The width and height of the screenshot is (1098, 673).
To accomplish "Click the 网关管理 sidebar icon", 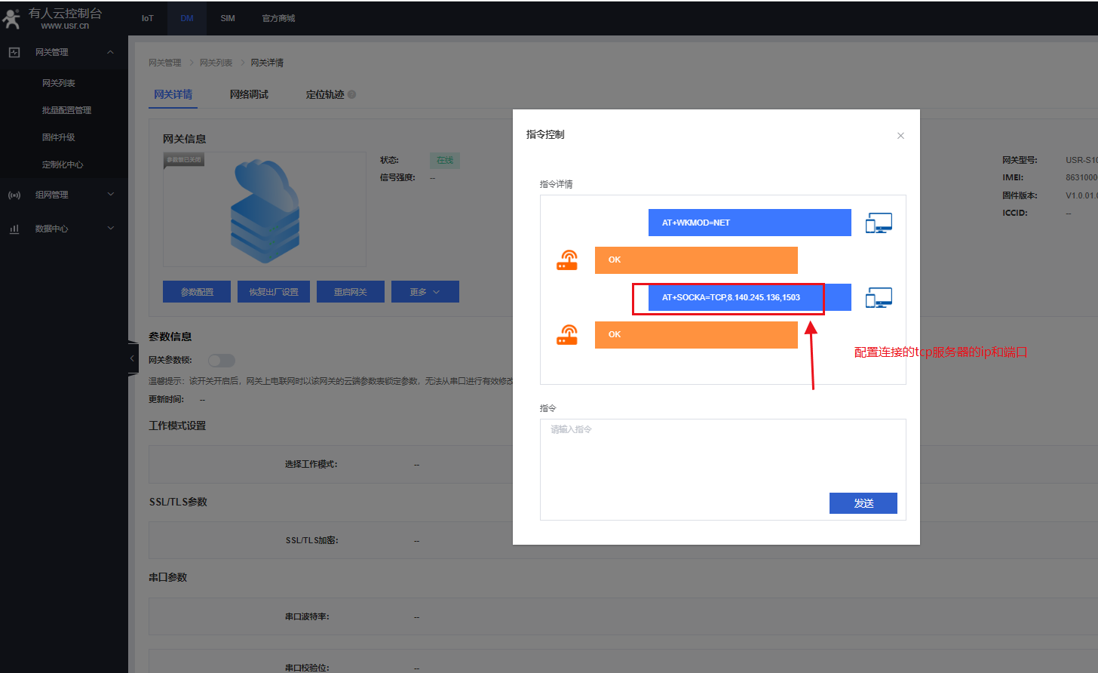I will [x=14, y=52].
